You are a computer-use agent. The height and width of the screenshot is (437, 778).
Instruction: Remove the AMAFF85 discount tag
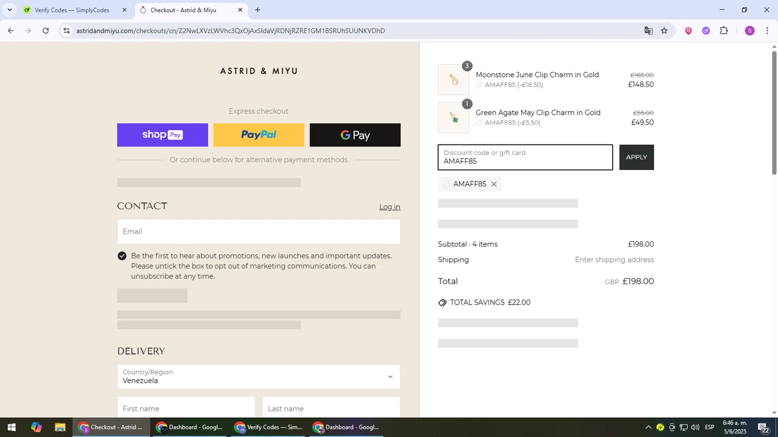(x=494, y=184)
